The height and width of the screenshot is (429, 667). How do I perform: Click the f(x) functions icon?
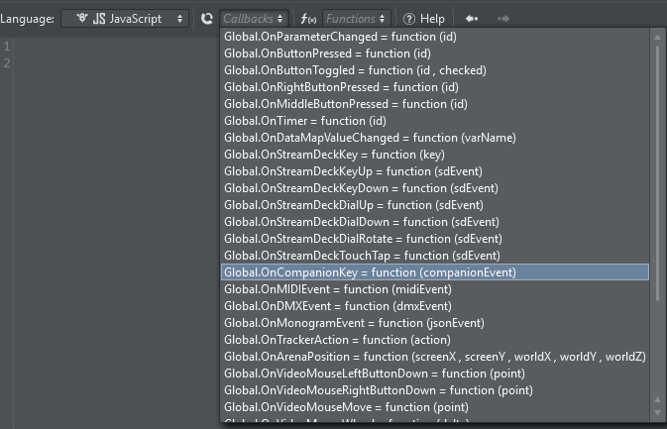pos(308,18)
